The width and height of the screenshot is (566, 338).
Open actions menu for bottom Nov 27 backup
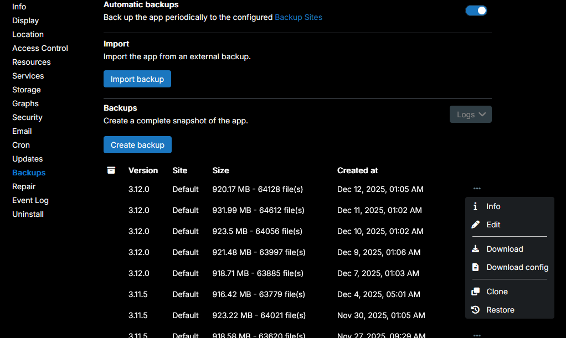[x=477, y=335]
